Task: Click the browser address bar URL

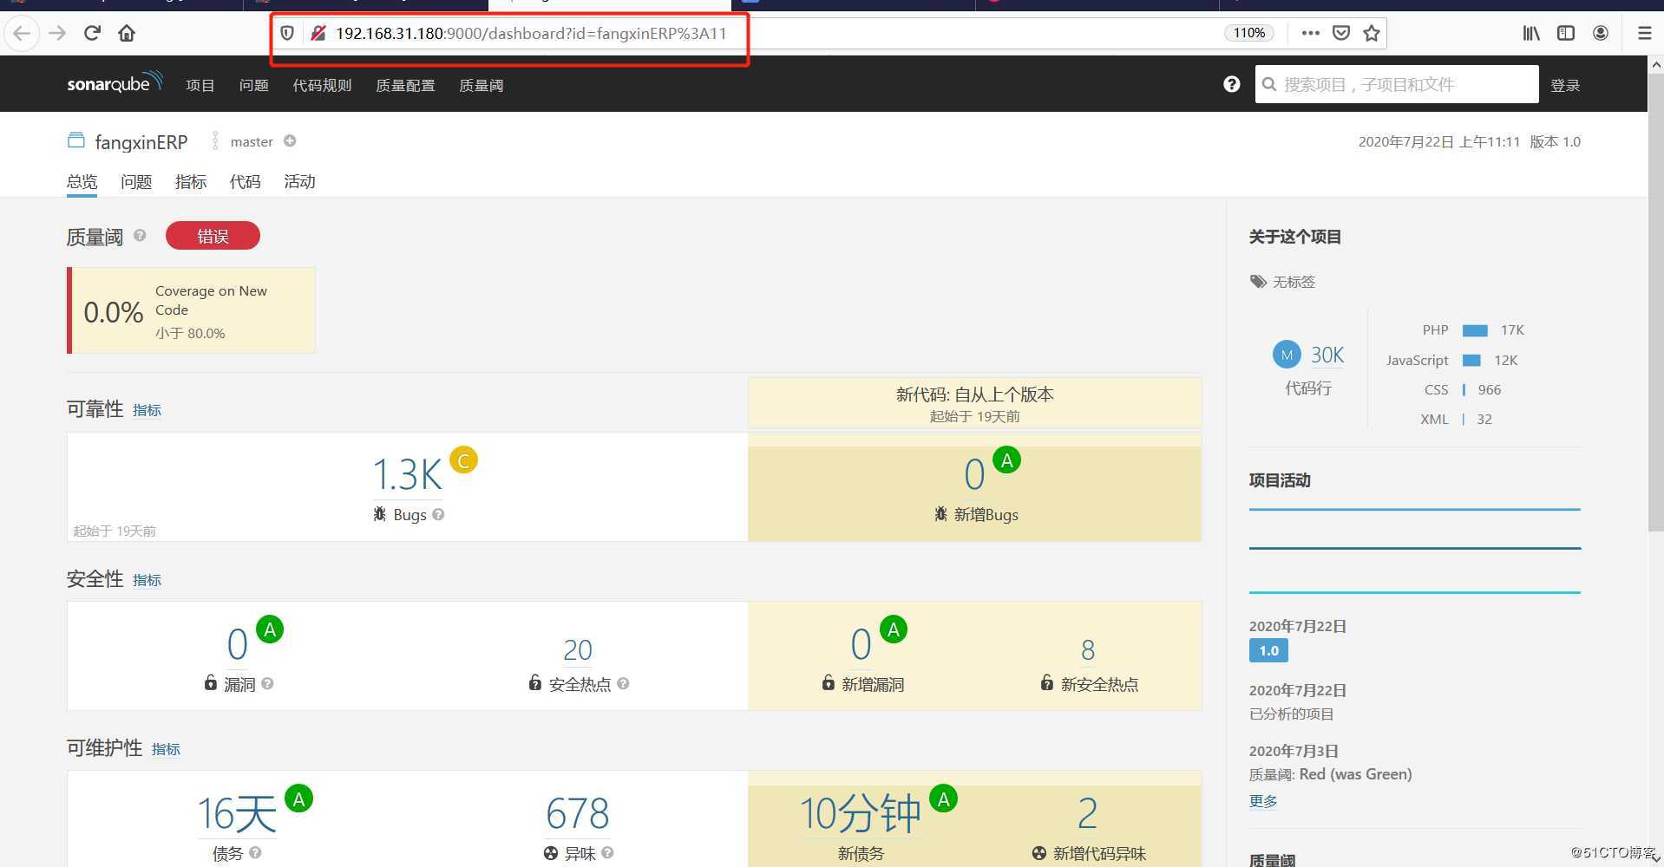Action: click(x=531, y=34)
